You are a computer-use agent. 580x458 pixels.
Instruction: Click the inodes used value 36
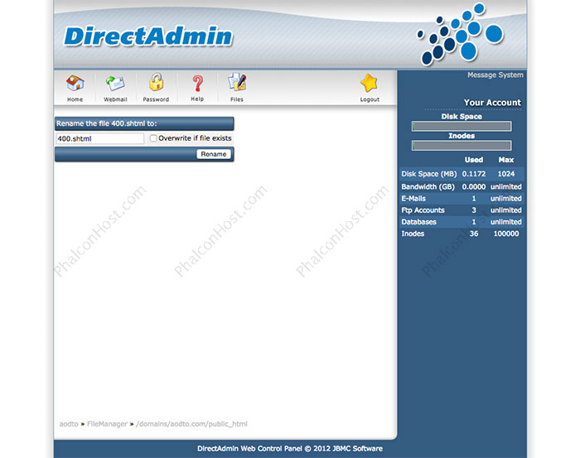pos(474,234)
